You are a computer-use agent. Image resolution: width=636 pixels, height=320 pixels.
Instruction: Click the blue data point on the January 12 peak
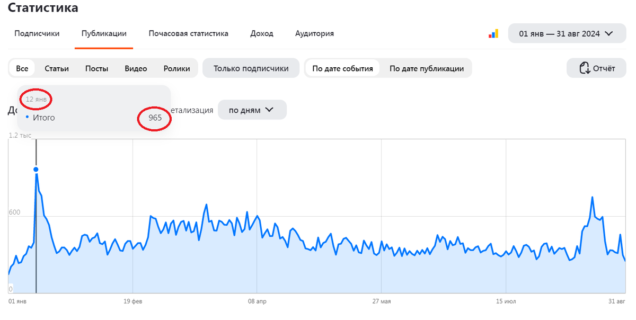(x=36, y=170)
